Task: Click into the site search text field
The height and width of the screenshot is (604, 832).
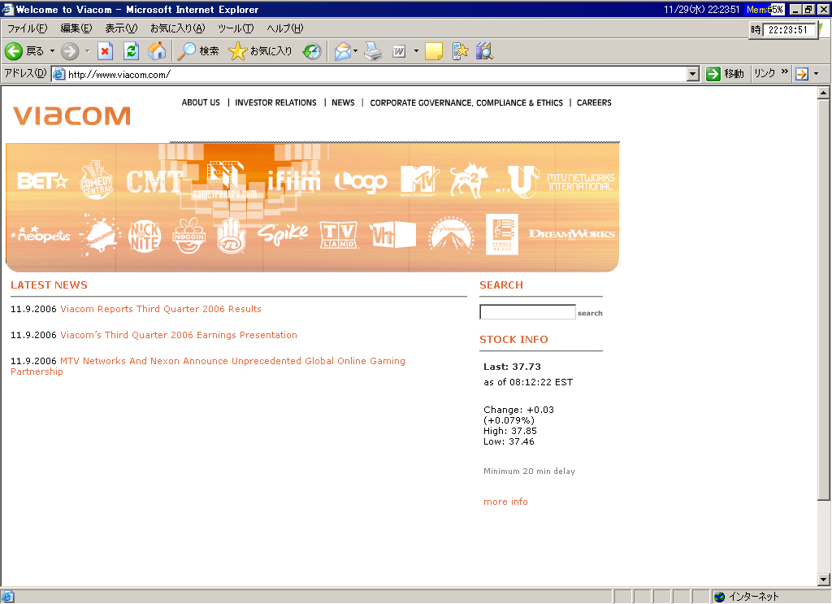Action: (527, 312)
